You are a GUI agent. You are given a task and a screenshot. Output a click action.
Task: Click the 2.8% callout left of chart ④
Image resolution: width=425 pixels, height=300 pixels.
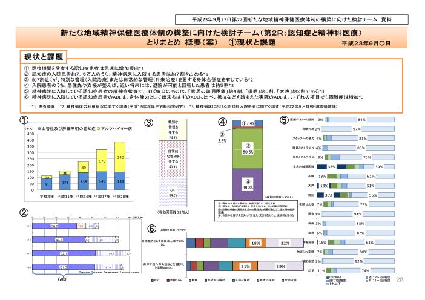point(222,141)
